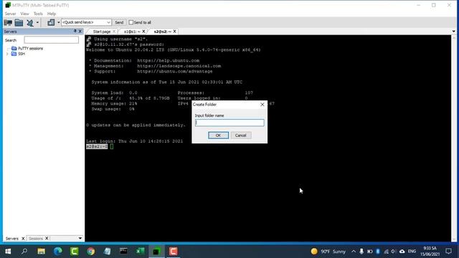The image size is (459, 258).
Task: Close the Servers panel
Action: pyautogui.click(x=80, y=32)
